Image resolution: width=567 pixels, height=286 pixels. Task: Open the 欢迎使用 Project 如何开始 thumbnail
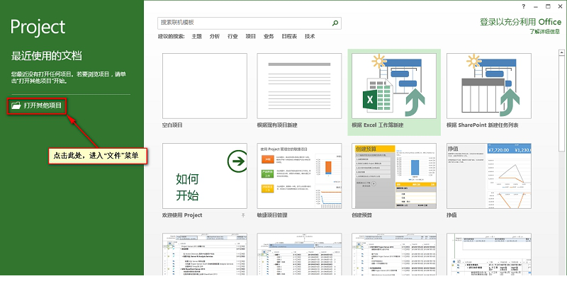point(205,176)
